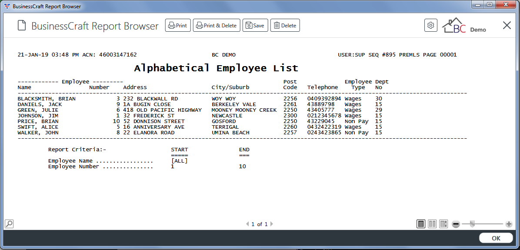Click the Telephone column header
The width and height of the screenshot is (520, 250).
tap(323, 87)
